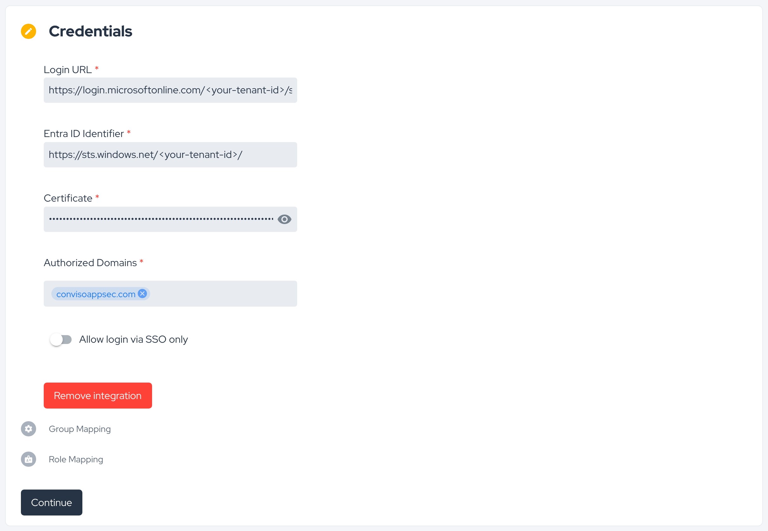Image resolution: width=768 pixels, height=531 pixels.
Task: Click the Allow login via SSO only label
Action: pos(133,339)
